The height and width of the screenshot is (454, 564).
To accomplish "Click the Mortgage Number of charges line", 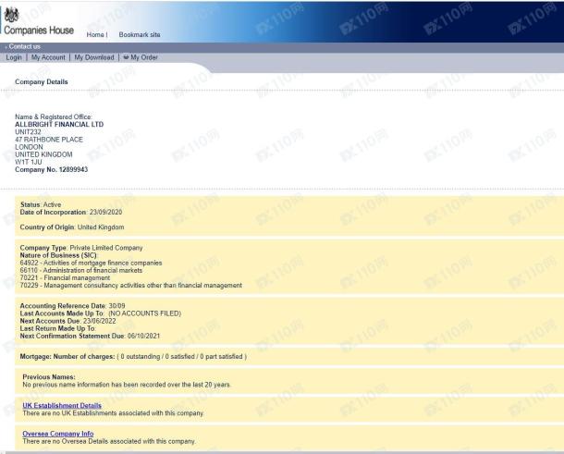I will (133, 357).
